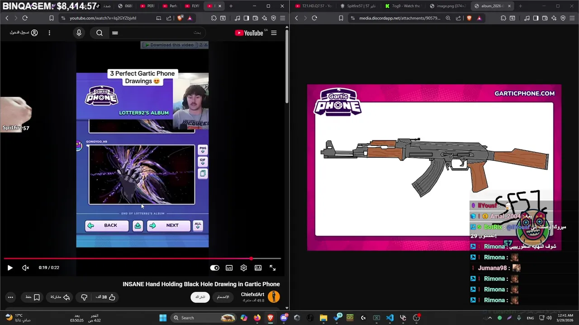Show hidden system tray icons chevron
Image resolution: width=579 pixels, height=325 pixels.
click(489, 318)
